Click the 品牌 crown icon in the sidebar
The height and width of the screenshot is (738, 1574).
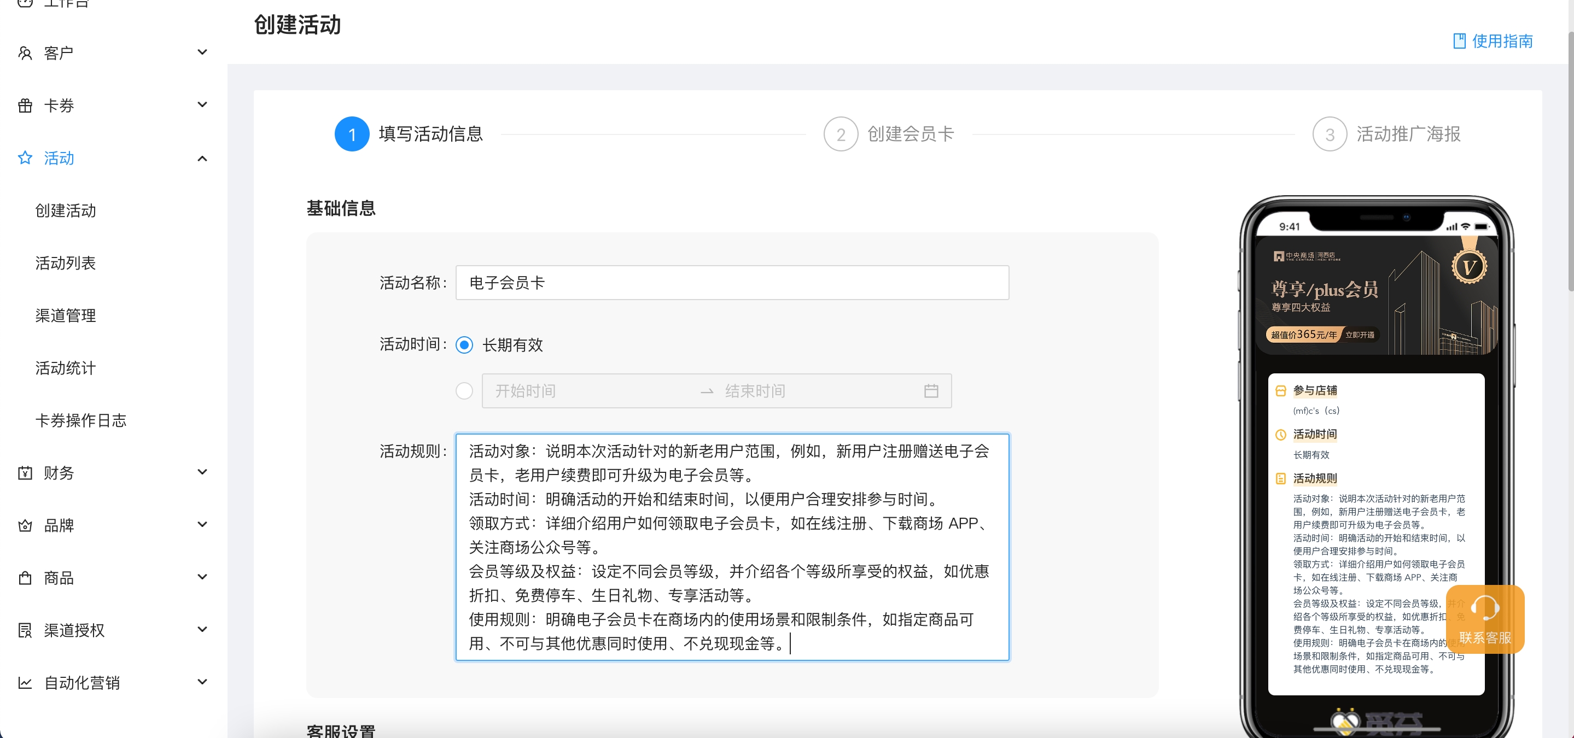point(25,525)
